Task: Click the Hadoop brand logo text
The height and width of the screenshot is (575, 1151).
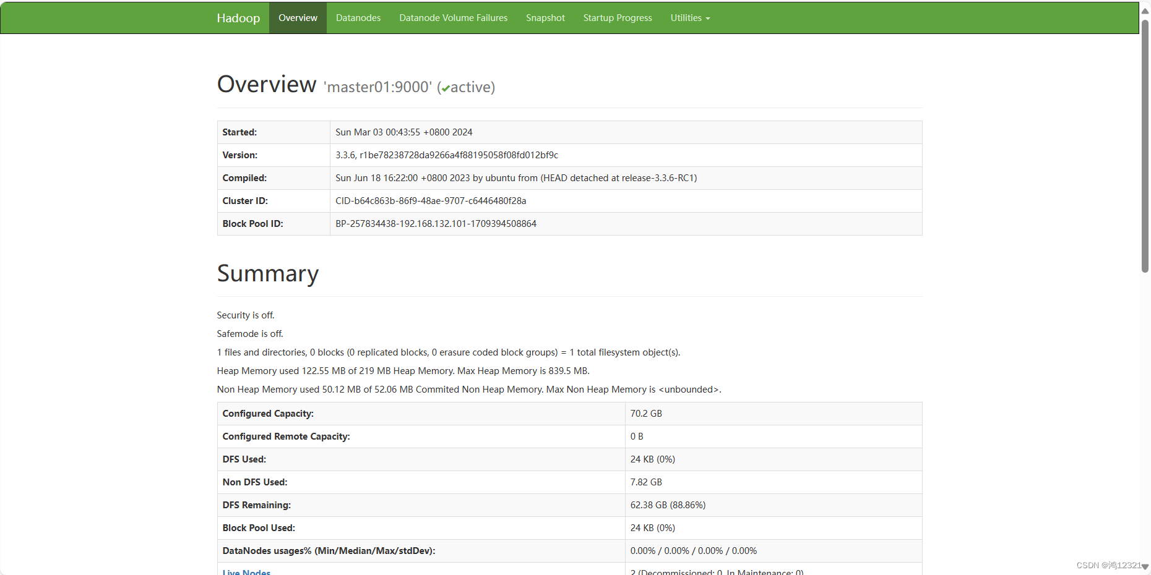Action: tap(238, 18)
